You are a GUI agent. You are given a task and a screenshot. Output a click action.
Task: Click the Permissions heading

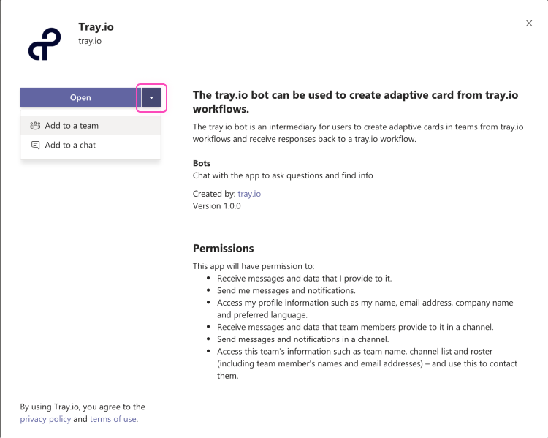[223, 249]
